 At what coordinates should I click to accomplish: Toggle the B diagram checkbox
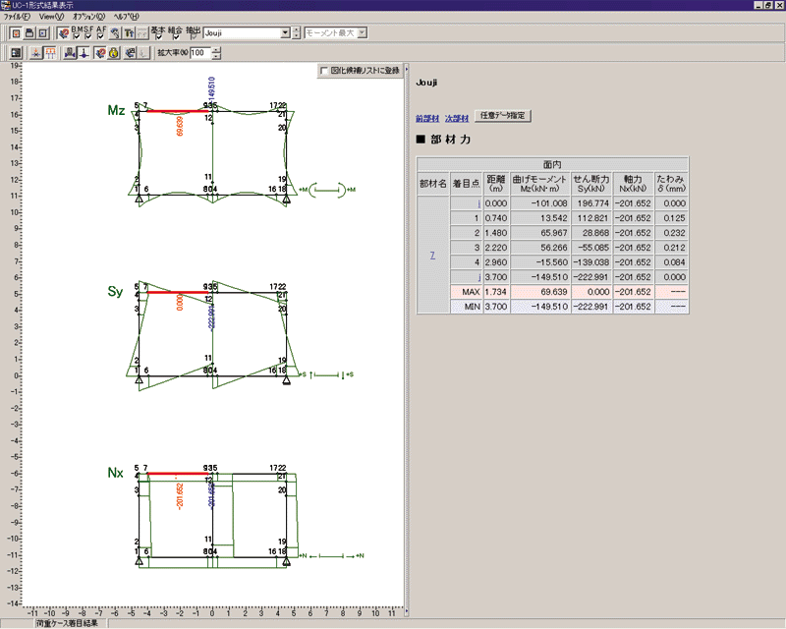click(x=76, y=36)
